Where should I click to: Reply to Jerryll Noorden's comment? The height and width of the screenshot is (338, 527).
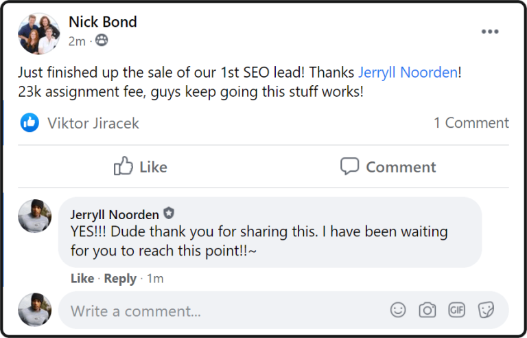click(x=120, y=278)
